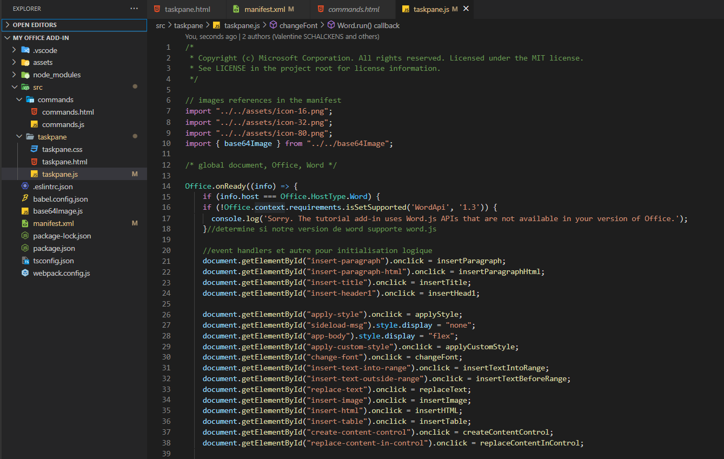Switch to the commands.html tab
The width and height of the screenshot is (724, 459).
pyautogui.click(x=353, y=9)
